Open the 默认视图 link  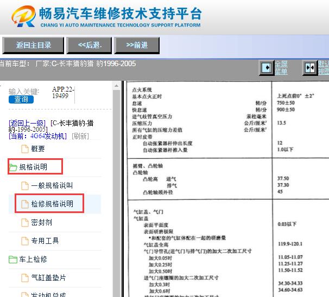pyautogui.click(x=324, y=68)
